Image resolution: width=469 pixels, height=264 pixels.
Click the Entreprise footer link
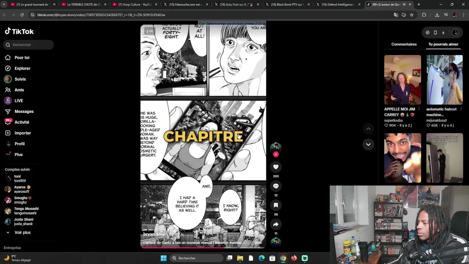point(12,248)
